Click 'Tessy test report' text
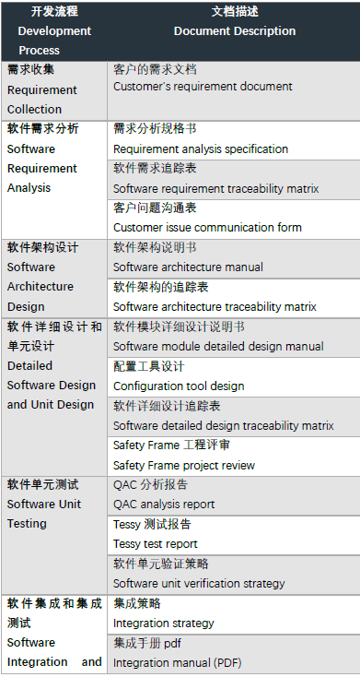360x677 pixels. [156, 544]
